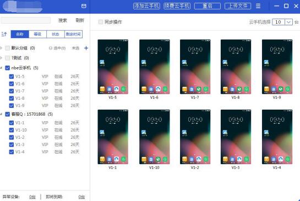Screen dimensions: 300x201
Task: Select the 选中(0) radio filter
Action: (51, 48)
